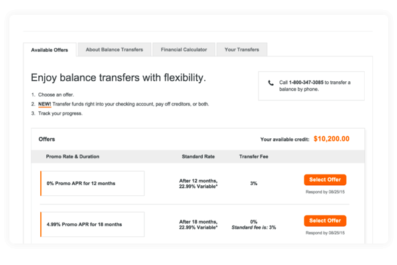Screen dimensions: 397x265
Task: Open the Available Offers tab
Action: click(x=50, y=50)
